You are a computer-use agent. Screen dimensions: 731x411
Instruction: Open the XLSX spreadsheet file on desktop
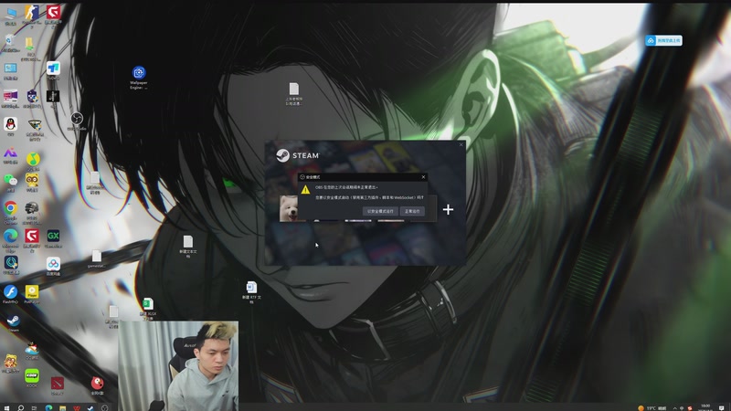[x=148, y=309]
